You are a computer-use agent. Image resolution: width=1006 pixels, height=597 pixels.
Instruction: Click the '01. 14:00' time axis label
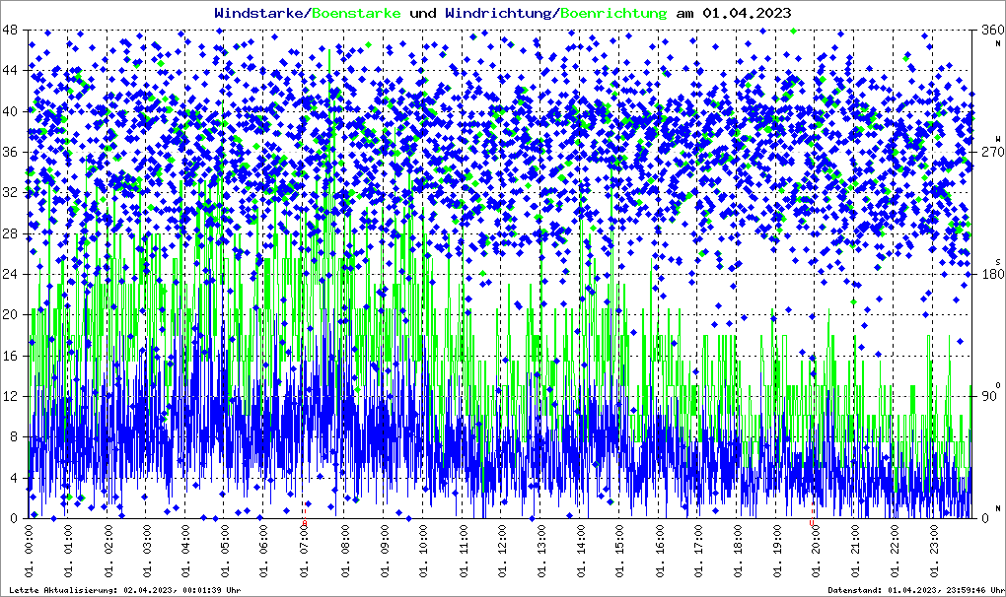tap(580, 551)
